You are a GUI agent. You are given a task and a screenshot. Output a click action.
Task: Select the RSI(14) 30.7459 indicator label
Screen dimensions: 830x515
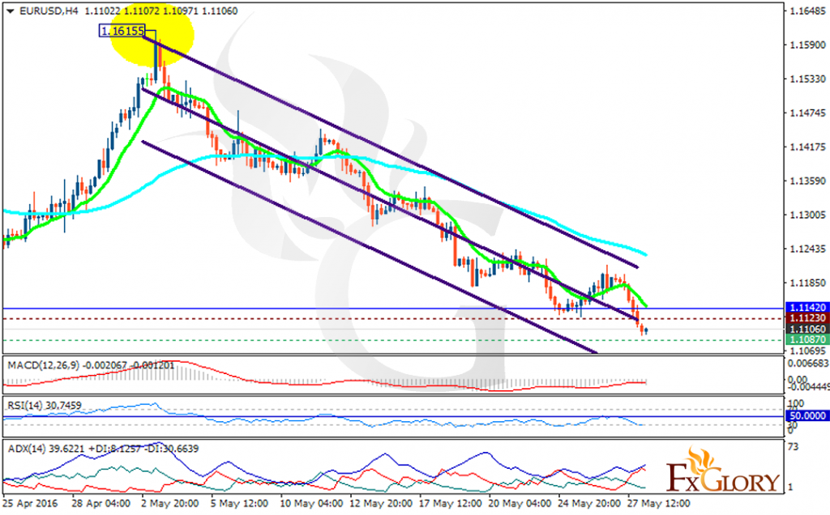45,406
